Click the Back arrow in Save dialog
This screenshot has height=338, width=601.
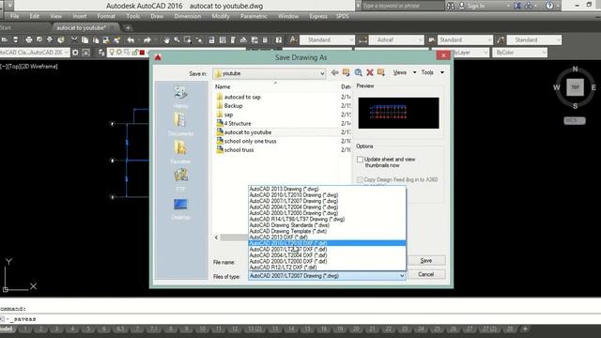click(x=334, y=72)
